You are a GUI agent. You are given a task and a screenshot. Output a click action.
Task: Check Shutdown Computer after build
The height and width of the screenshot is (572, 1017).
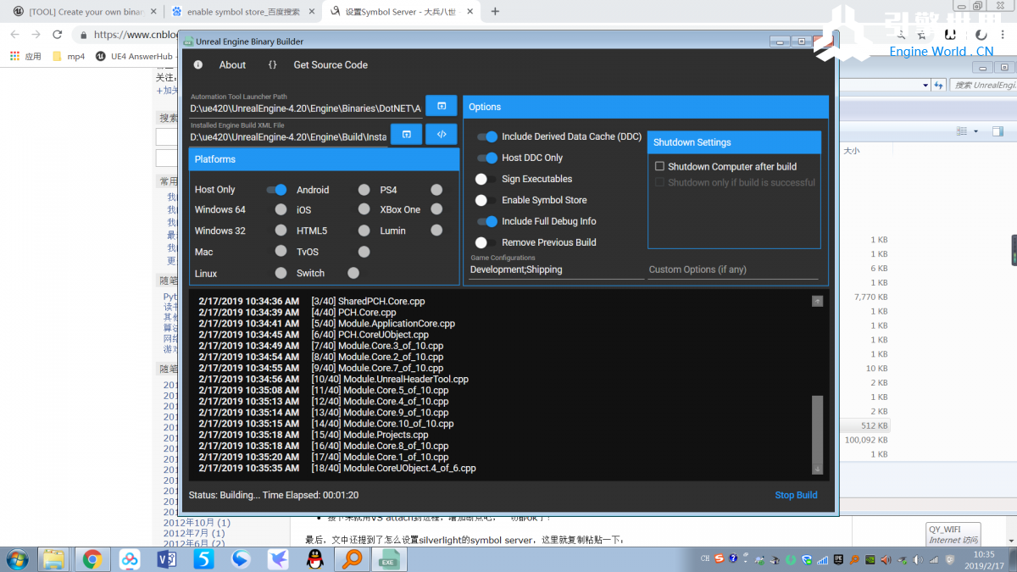tap(659, 167)
